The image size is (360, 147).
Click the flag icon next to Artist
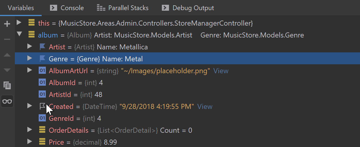tap(42, 47)
